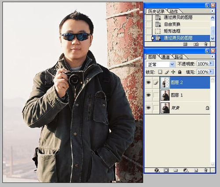This screenshot has width=220, height=187.
Task: Create a new layer group folder
Action: pyautogui.click(x=176, y=170)
